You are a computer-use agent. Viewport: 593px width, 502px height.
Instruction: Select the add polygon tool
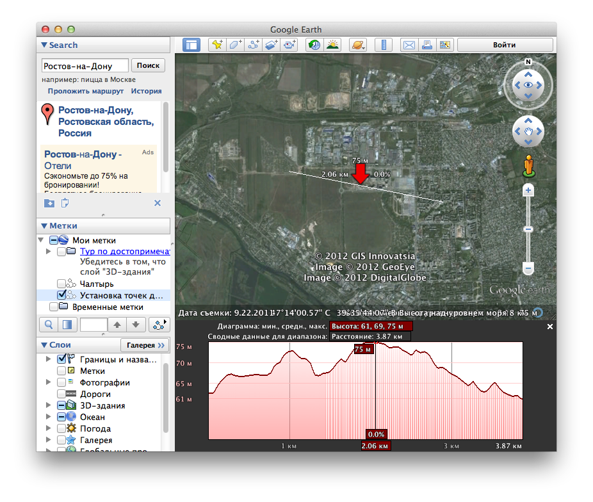pos(235,45)
